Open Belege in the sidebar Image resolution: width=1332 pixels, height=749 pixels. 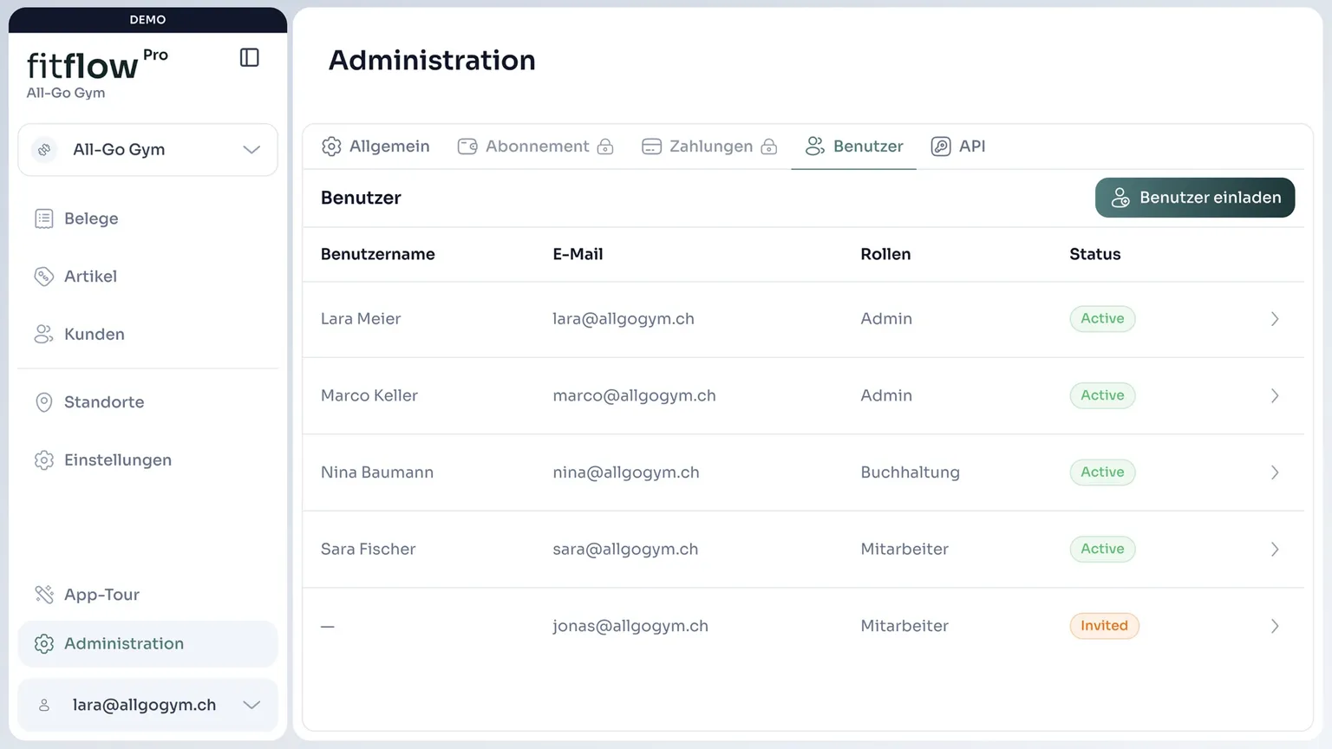(x=147, y=218)
